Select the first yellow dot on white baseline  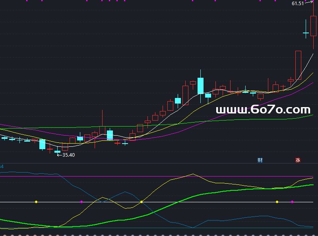[x=36, y=202]
